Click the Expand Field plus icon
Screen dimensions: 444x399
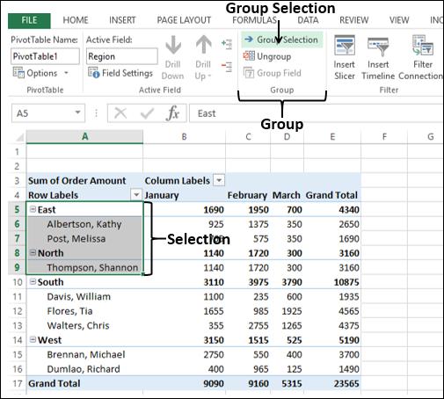click(x=227, y=44)
